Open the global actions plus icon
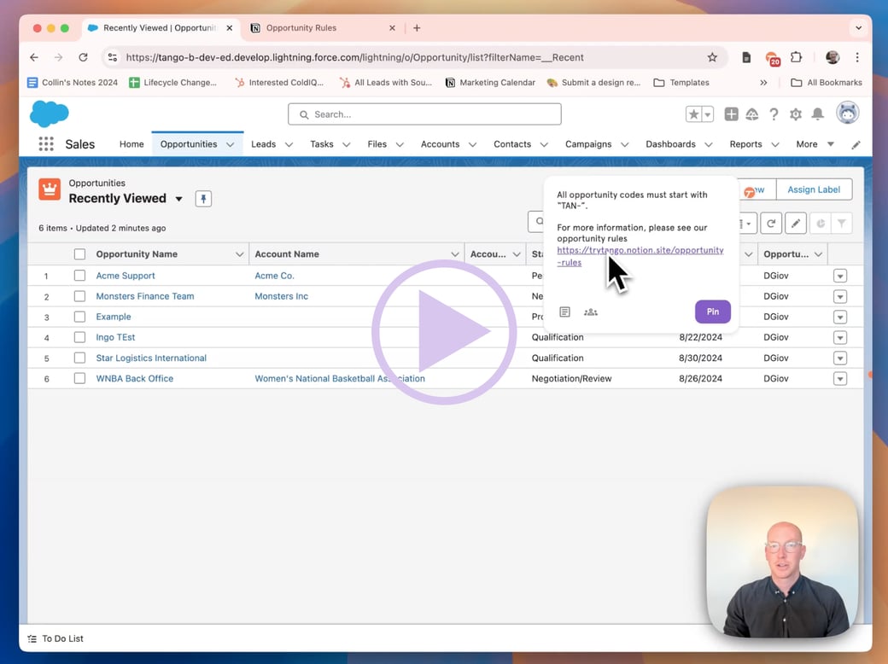888x664 pixels. click(x=731, y=114)
